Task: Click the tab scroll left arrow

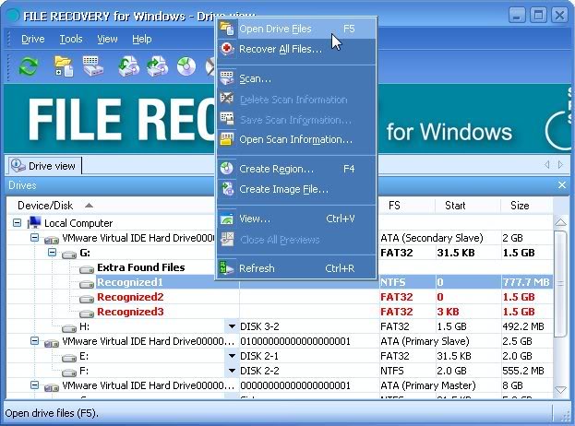Action: [x=546, y=164]
